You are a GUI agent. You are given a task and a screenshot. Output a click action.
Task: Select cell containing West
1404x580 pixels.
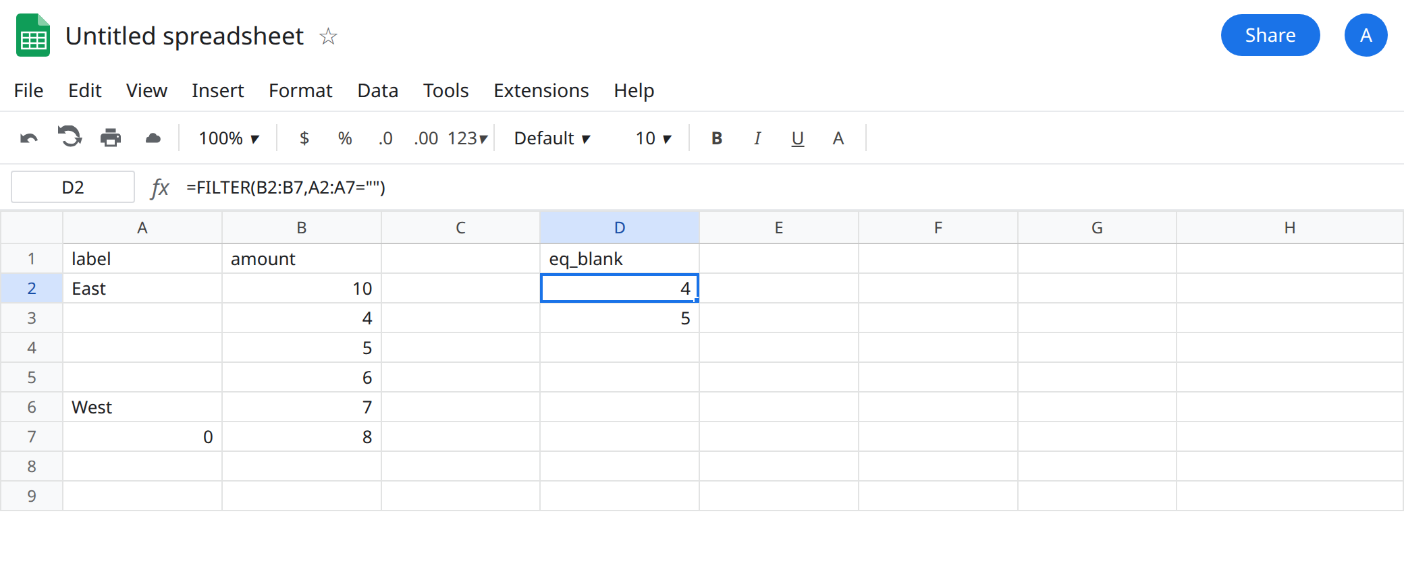point(142,407)
